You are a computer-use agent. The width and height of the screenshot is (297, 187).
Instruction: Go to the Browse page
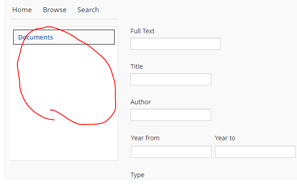tap(55, 10)
